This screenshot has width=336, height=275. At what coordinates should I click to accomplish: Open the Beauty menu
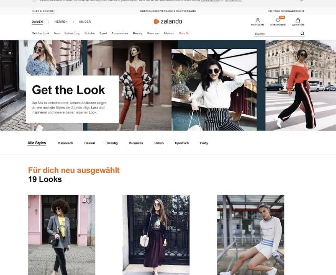[x=138, y=33]
